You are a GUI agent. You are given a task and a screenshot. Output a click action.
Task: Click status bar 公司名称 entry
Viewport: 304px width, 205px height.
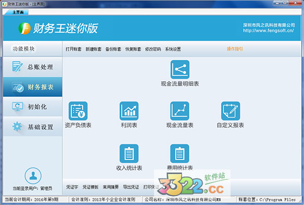coord(182,199)
